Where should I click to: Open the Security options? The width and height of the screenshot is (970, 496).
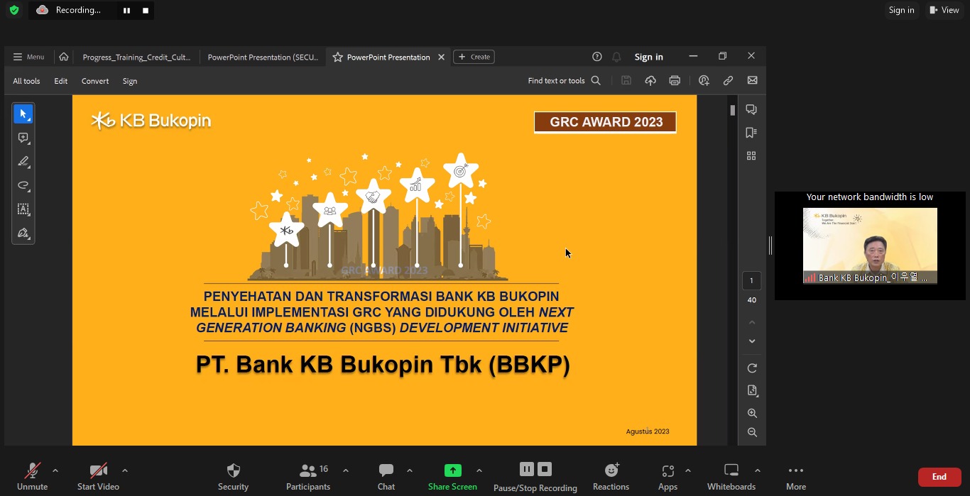233,476
